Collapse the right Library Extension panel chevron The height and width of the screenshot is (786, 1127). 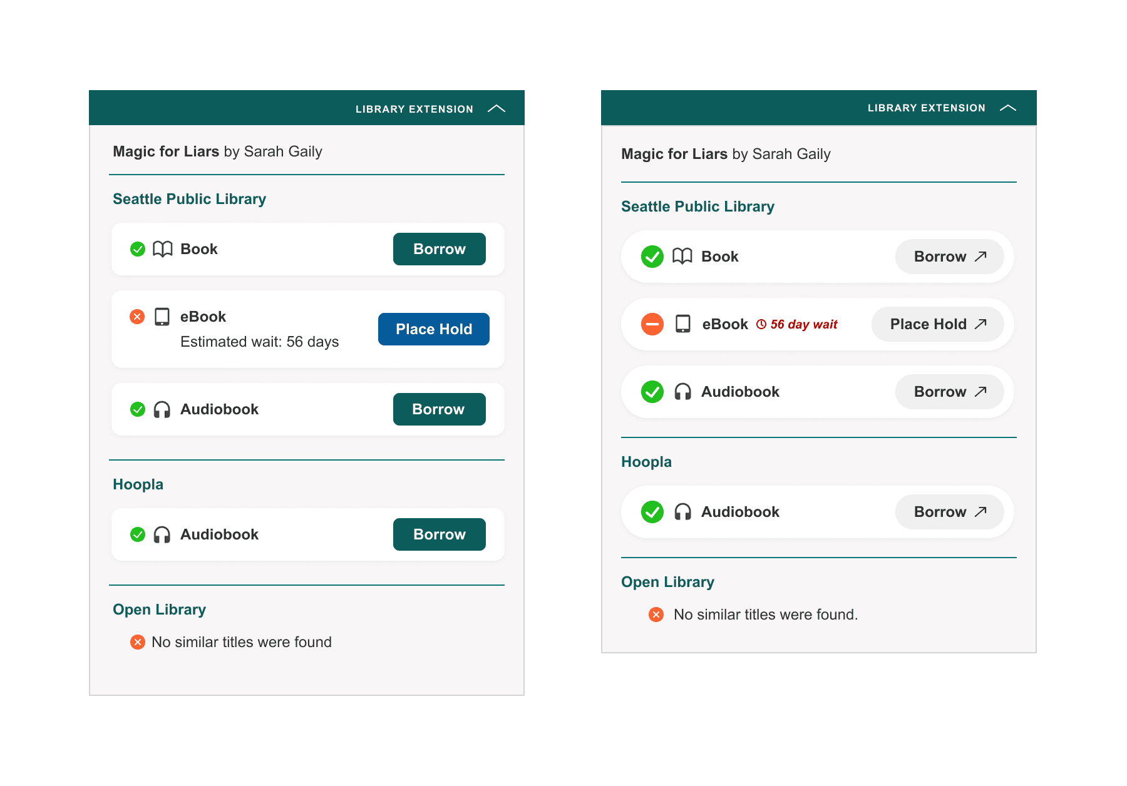pos(1007,108)
